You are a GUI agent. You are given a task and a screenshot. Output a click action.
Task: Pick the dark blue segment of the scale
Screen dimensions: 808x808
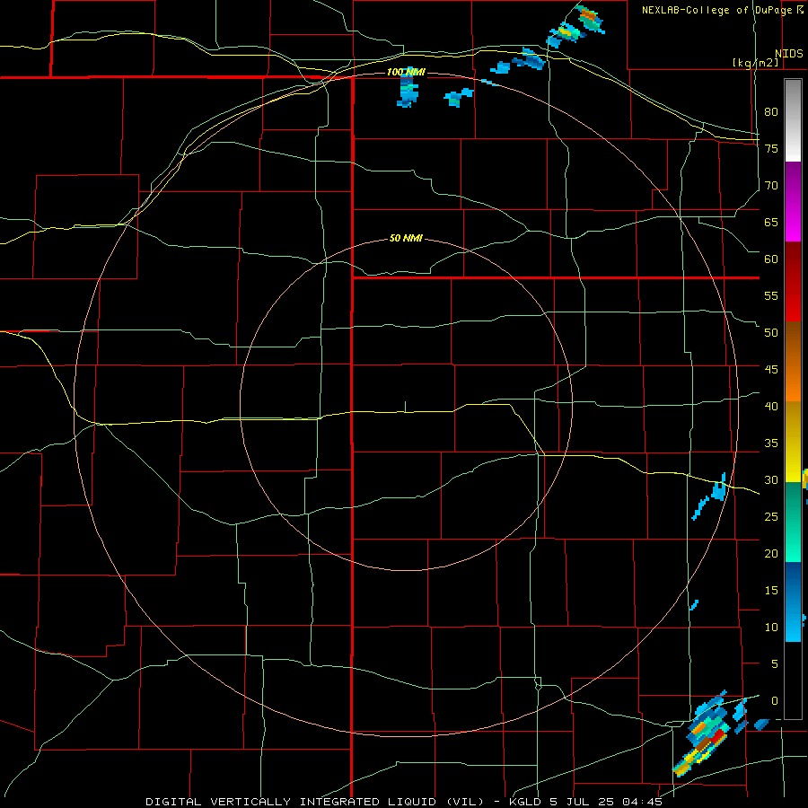click(x=793, y=583)
